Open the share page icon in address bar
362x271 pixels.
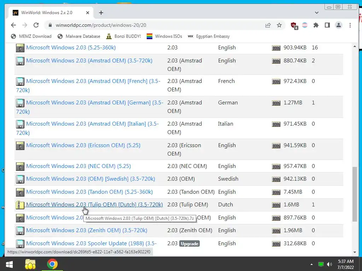[x=268, y=25]
